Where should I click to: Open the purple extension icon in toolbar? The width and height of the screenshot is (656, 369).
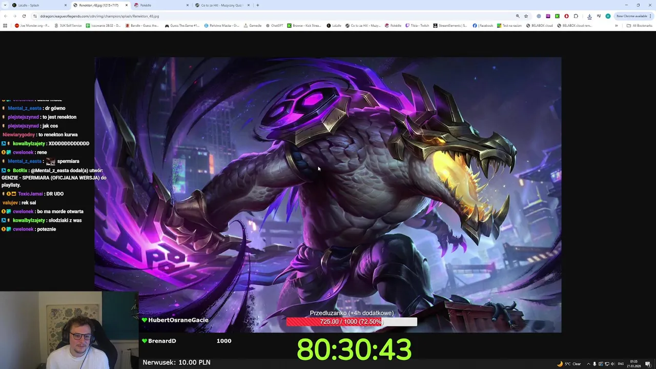click(x=548, y=16)
